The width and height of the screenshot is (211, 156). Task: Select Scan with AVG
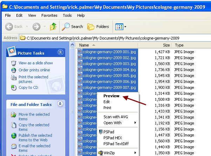tap(116, 117)
